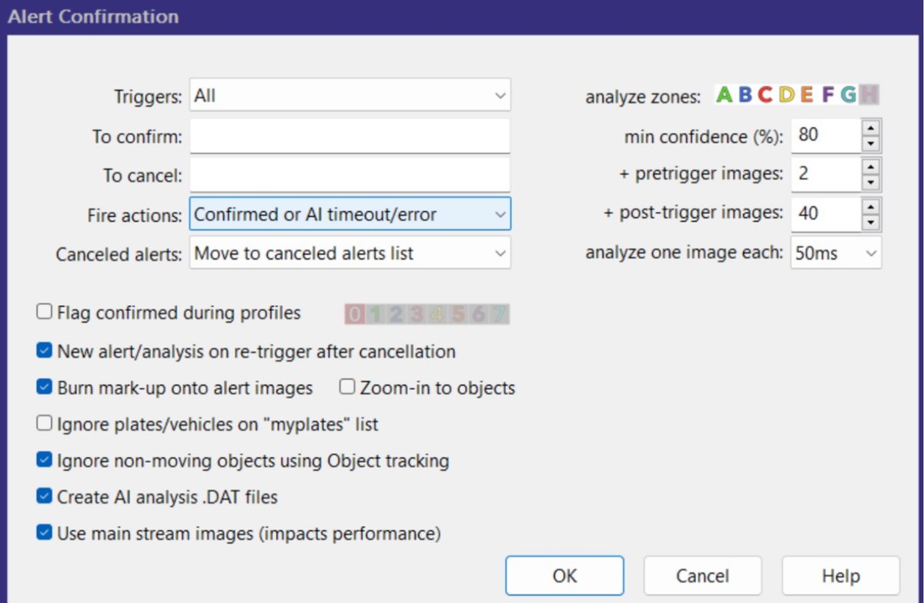Enable Flag confirmed during profiles checkbox

(44, 312)
